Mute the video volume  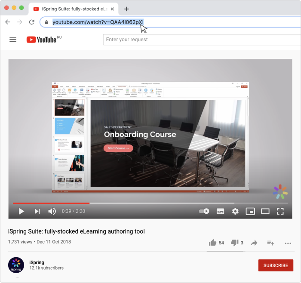(x=52, y=211)
